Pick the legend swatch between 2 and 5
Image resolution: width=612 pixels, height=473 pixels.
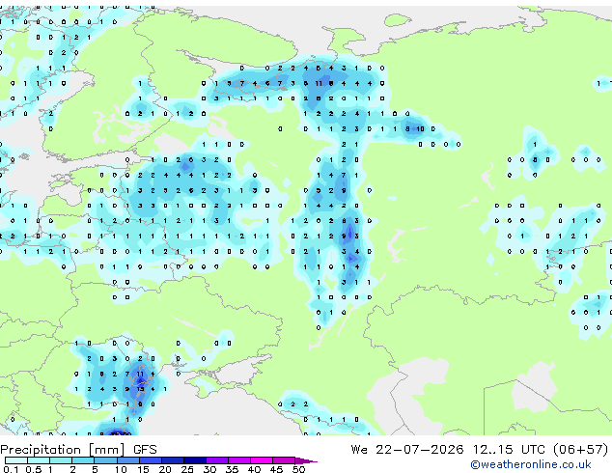pos(83,460)
